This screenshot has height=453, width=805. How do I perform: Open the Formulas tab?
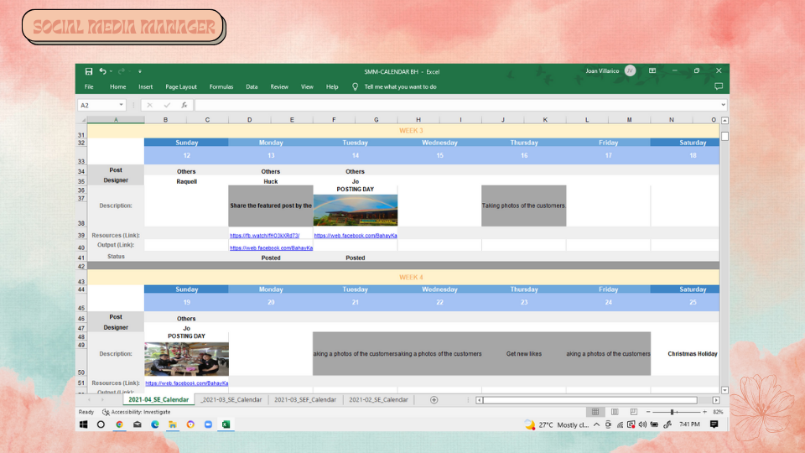click(221, 86)
